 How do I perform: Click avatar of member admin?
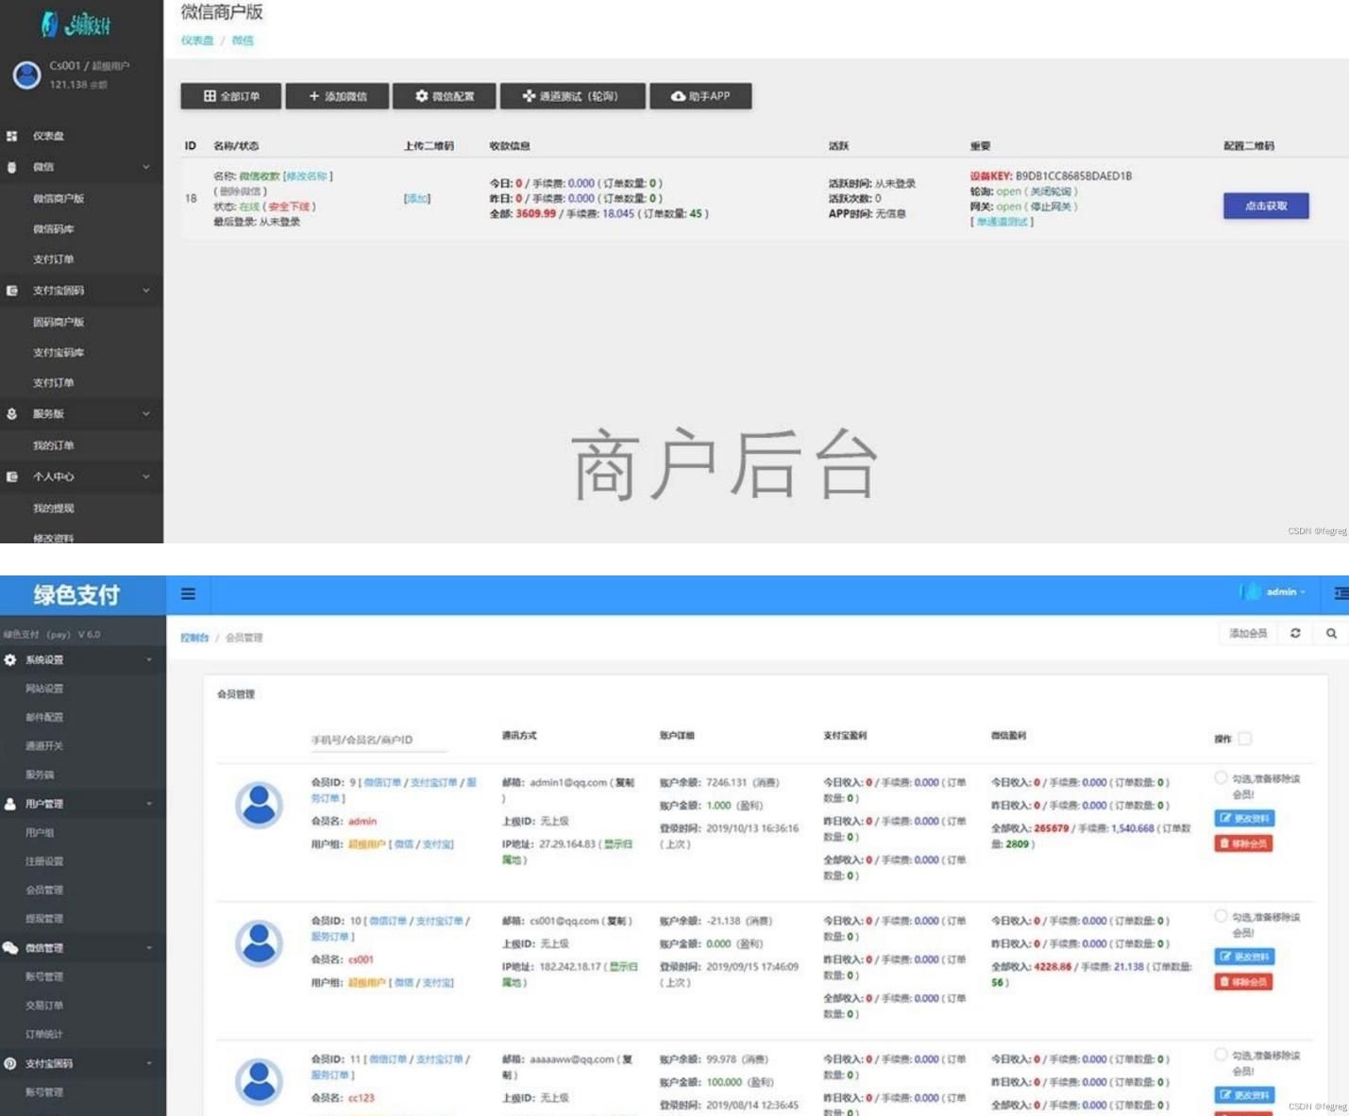[x=259, y=805]
